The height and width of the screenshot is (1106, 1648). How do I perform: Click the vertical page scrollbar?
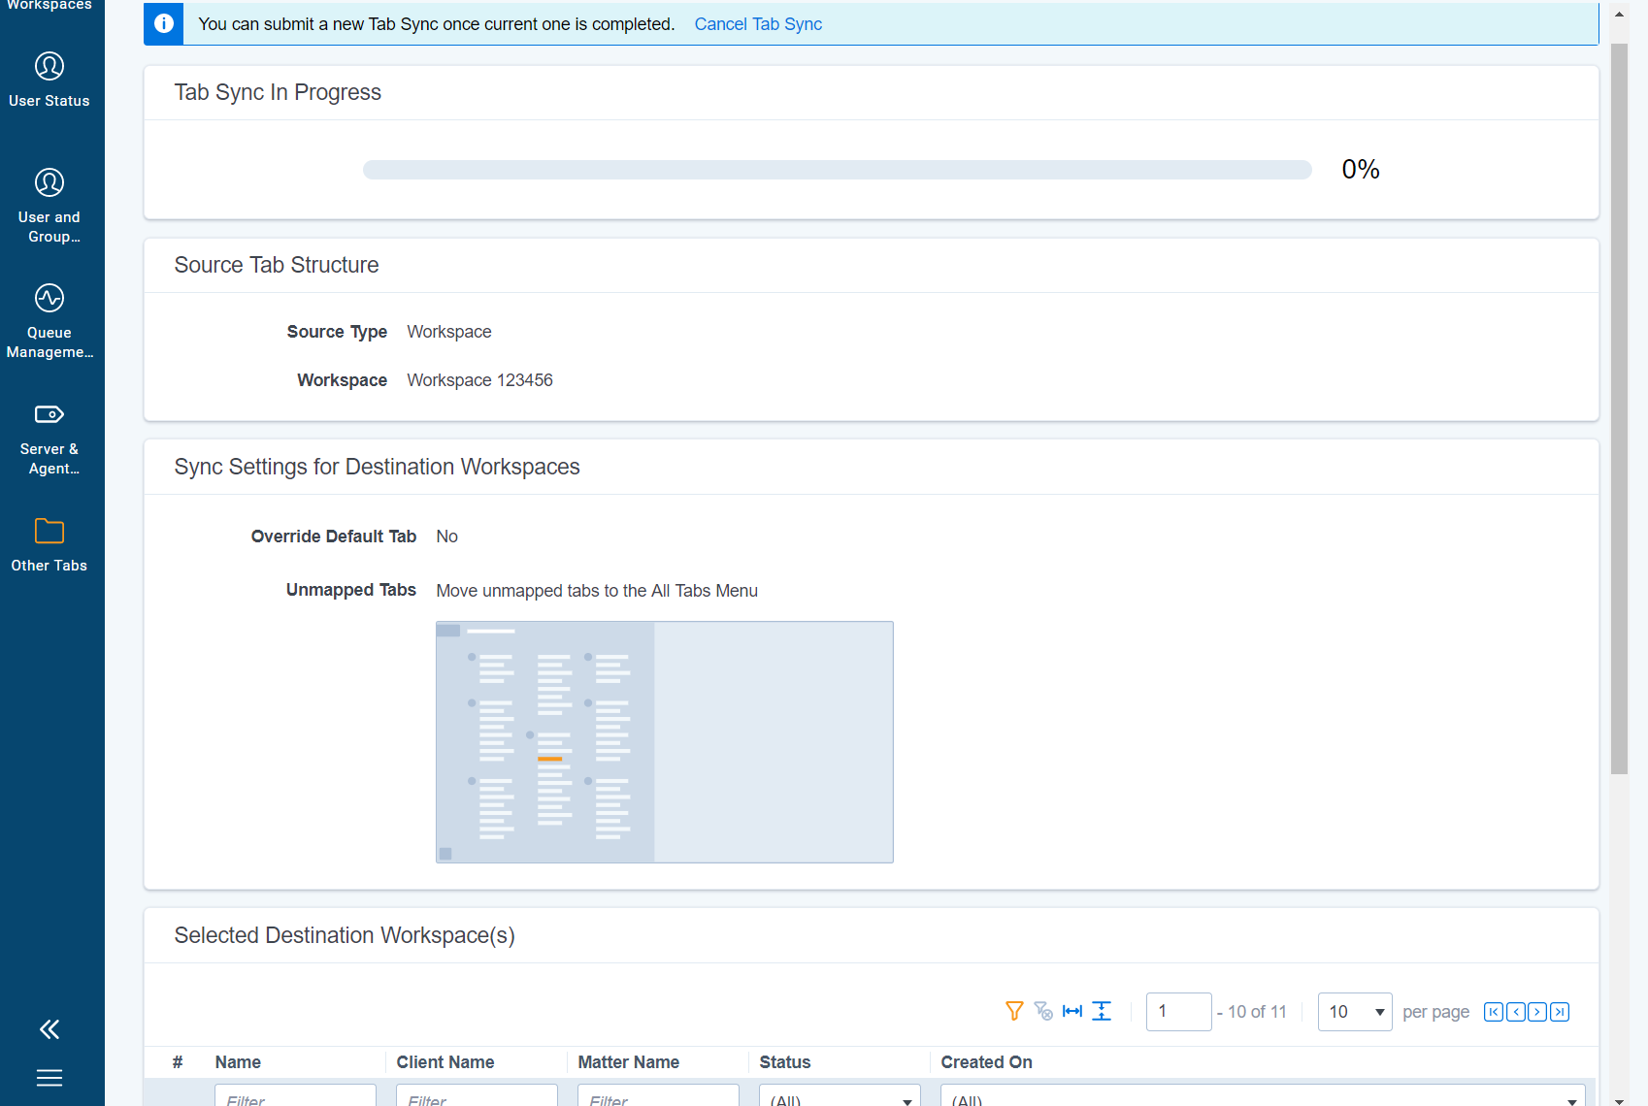1619,408
